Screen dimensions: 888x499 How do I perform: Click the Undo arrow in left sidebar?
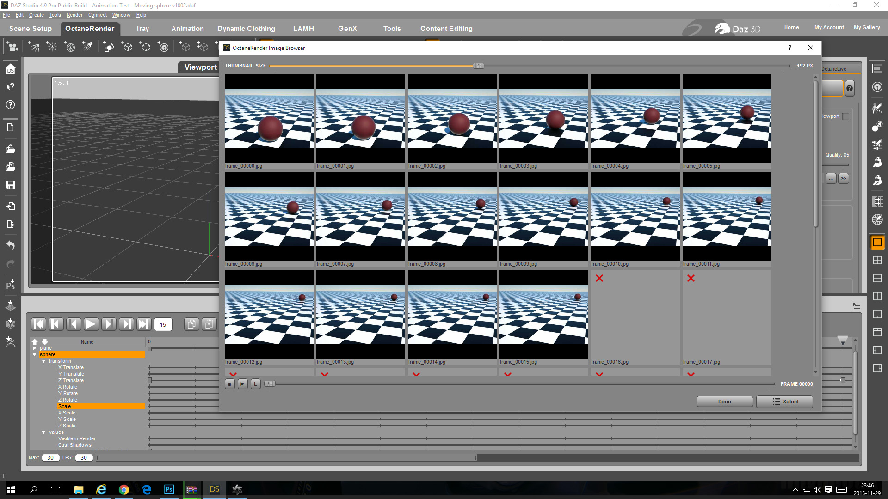click(x=10, y=245)
